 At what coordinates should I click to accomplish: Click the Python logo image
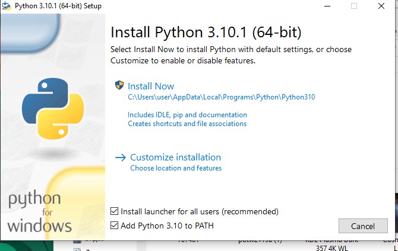[53, 108]
